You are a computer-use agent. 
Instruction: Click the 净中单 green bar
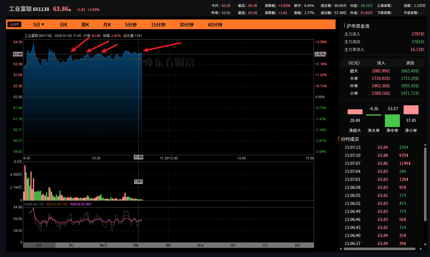coord(392,121)
